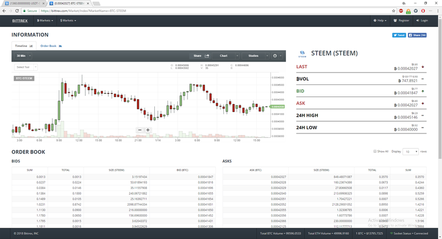Image resolution: width=442 pixels, height=239 pixels.
Task: Select bid price 0.00041847 row
Action: coord(113,177)
